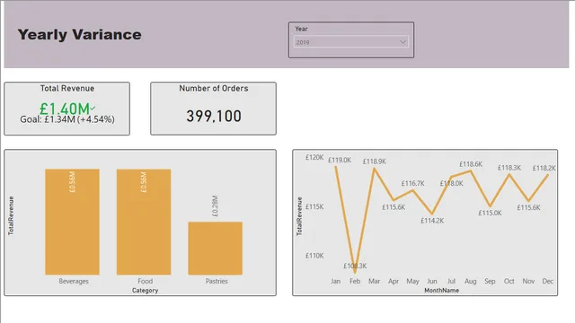Click the Jul month axis label

click(x=451, y=281)
